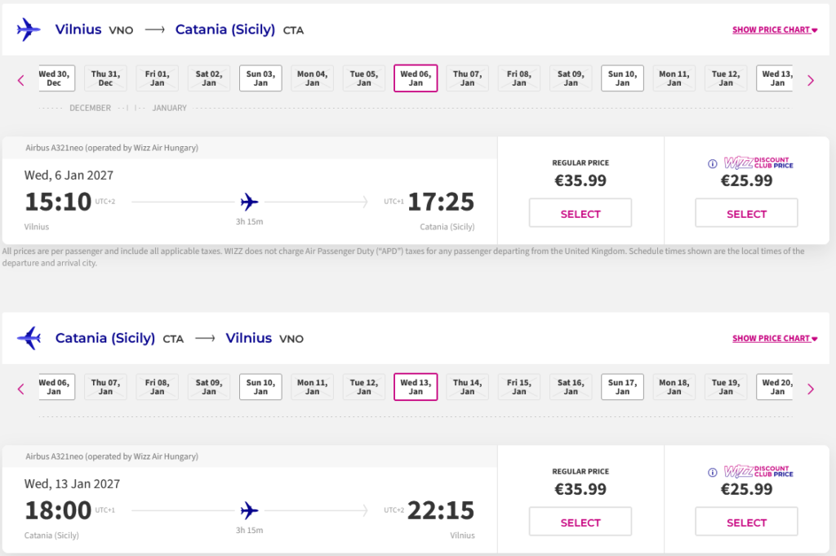Select outbound regular price €35.99
This screenshot has width=836, height=556.
point(580,214)
